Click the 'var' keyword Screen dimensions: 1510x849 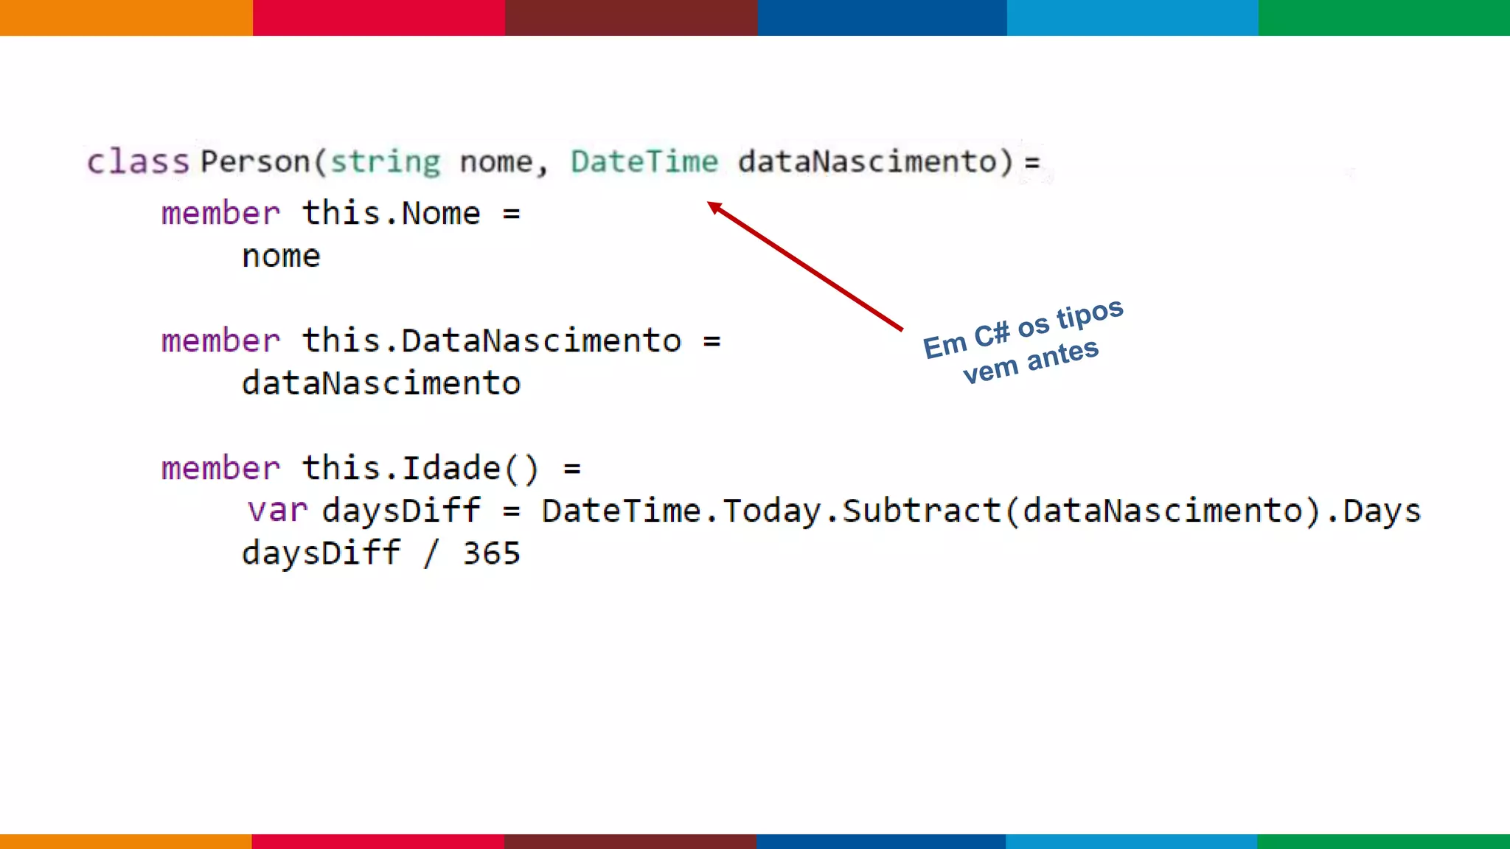(277, 511)
